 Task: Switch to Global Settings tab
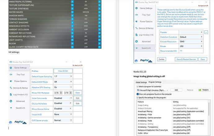141,82
